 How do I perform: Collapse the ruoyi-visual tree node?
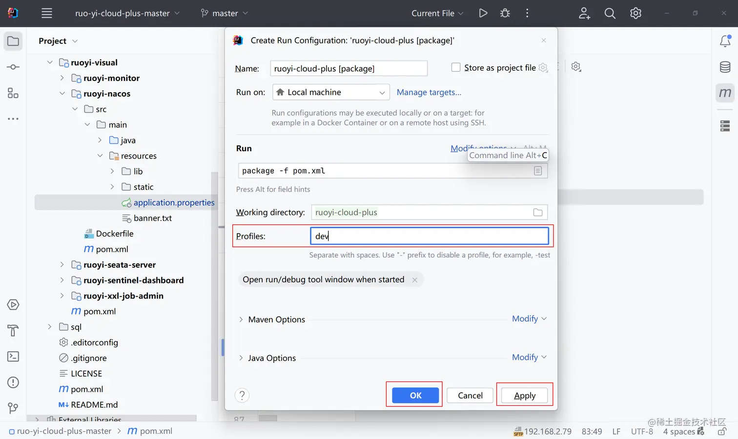click(x=50, y=62)
